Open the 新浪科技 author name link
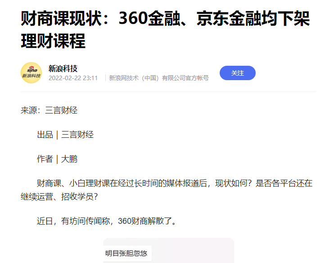The width and height of the screenshot is (325, 263). [x=63, y=68]
